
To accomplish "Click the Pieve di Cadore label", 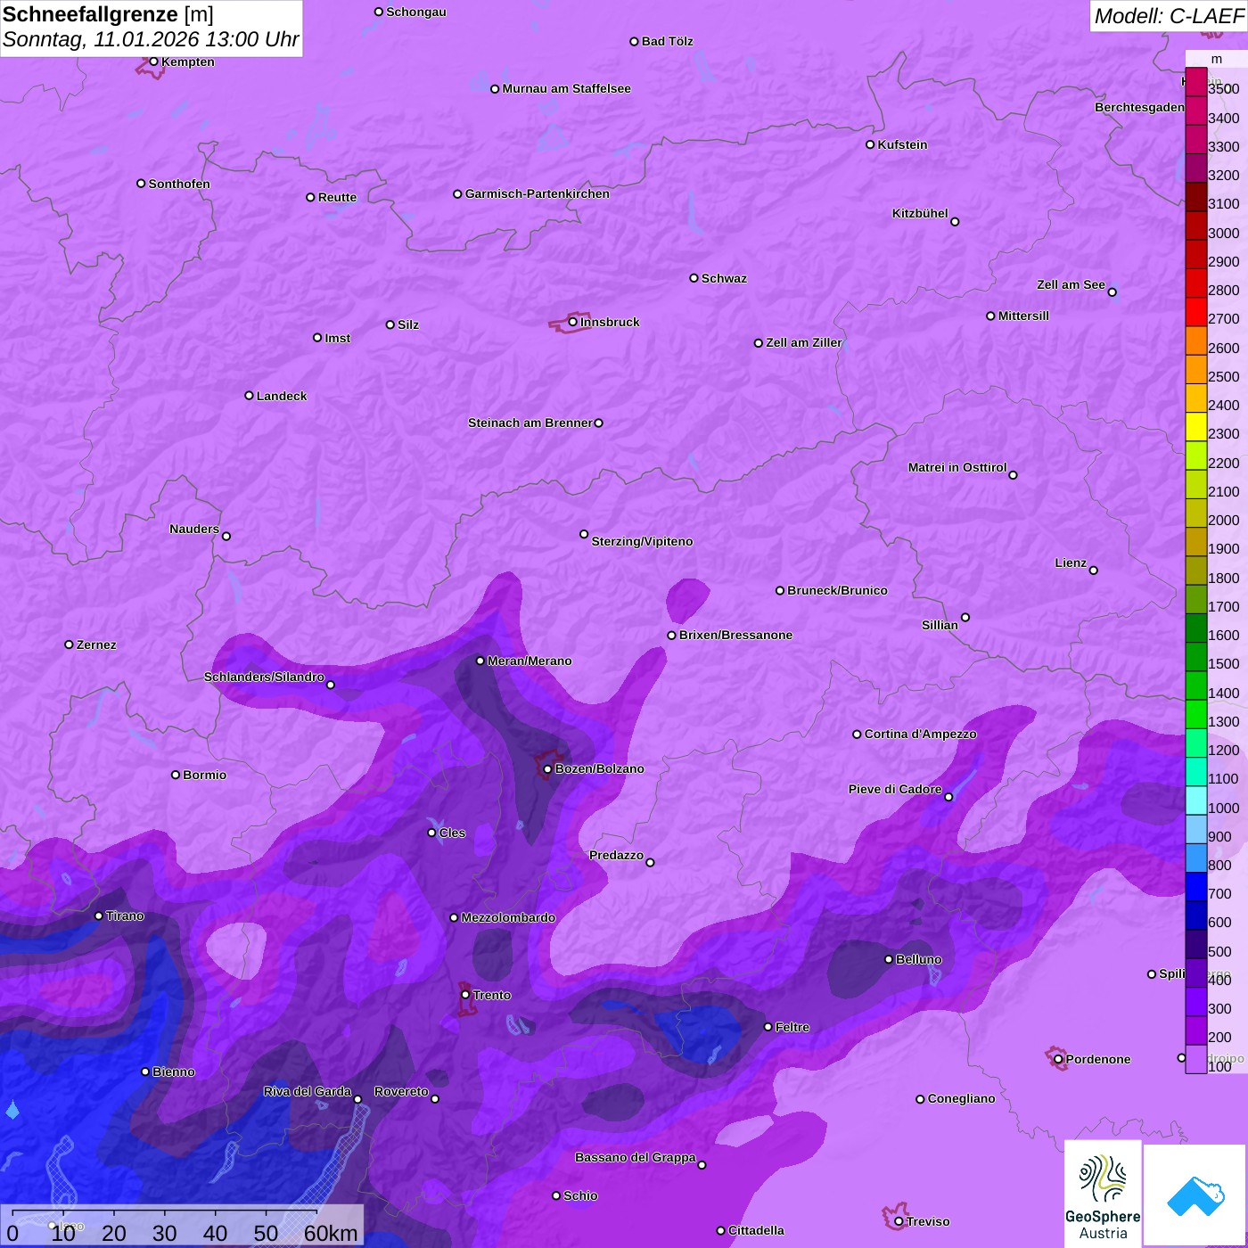I will tap(895, 789).
